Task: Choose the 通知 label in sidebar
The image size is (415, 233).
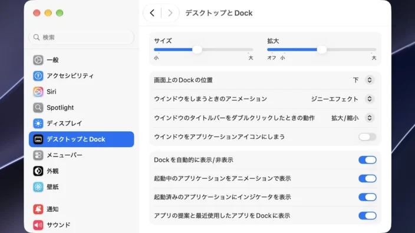Action: tap(52, 209)
